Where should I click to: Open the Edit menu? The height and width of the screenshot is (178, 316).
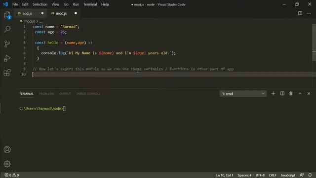[25, 4]
